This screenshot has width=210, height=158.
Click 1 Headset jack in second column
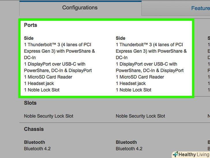pos(131,83)
